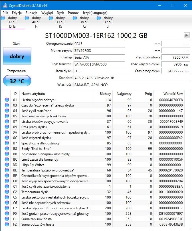Viewport: 192px width, 231px height.
Task: Click status icon for attribute B7
Action: pos(7,143)
